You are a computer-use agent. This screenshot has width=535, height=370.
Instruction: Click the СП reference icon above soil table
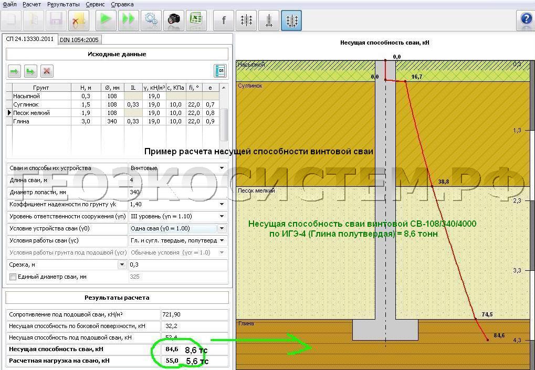coord(220,71)
